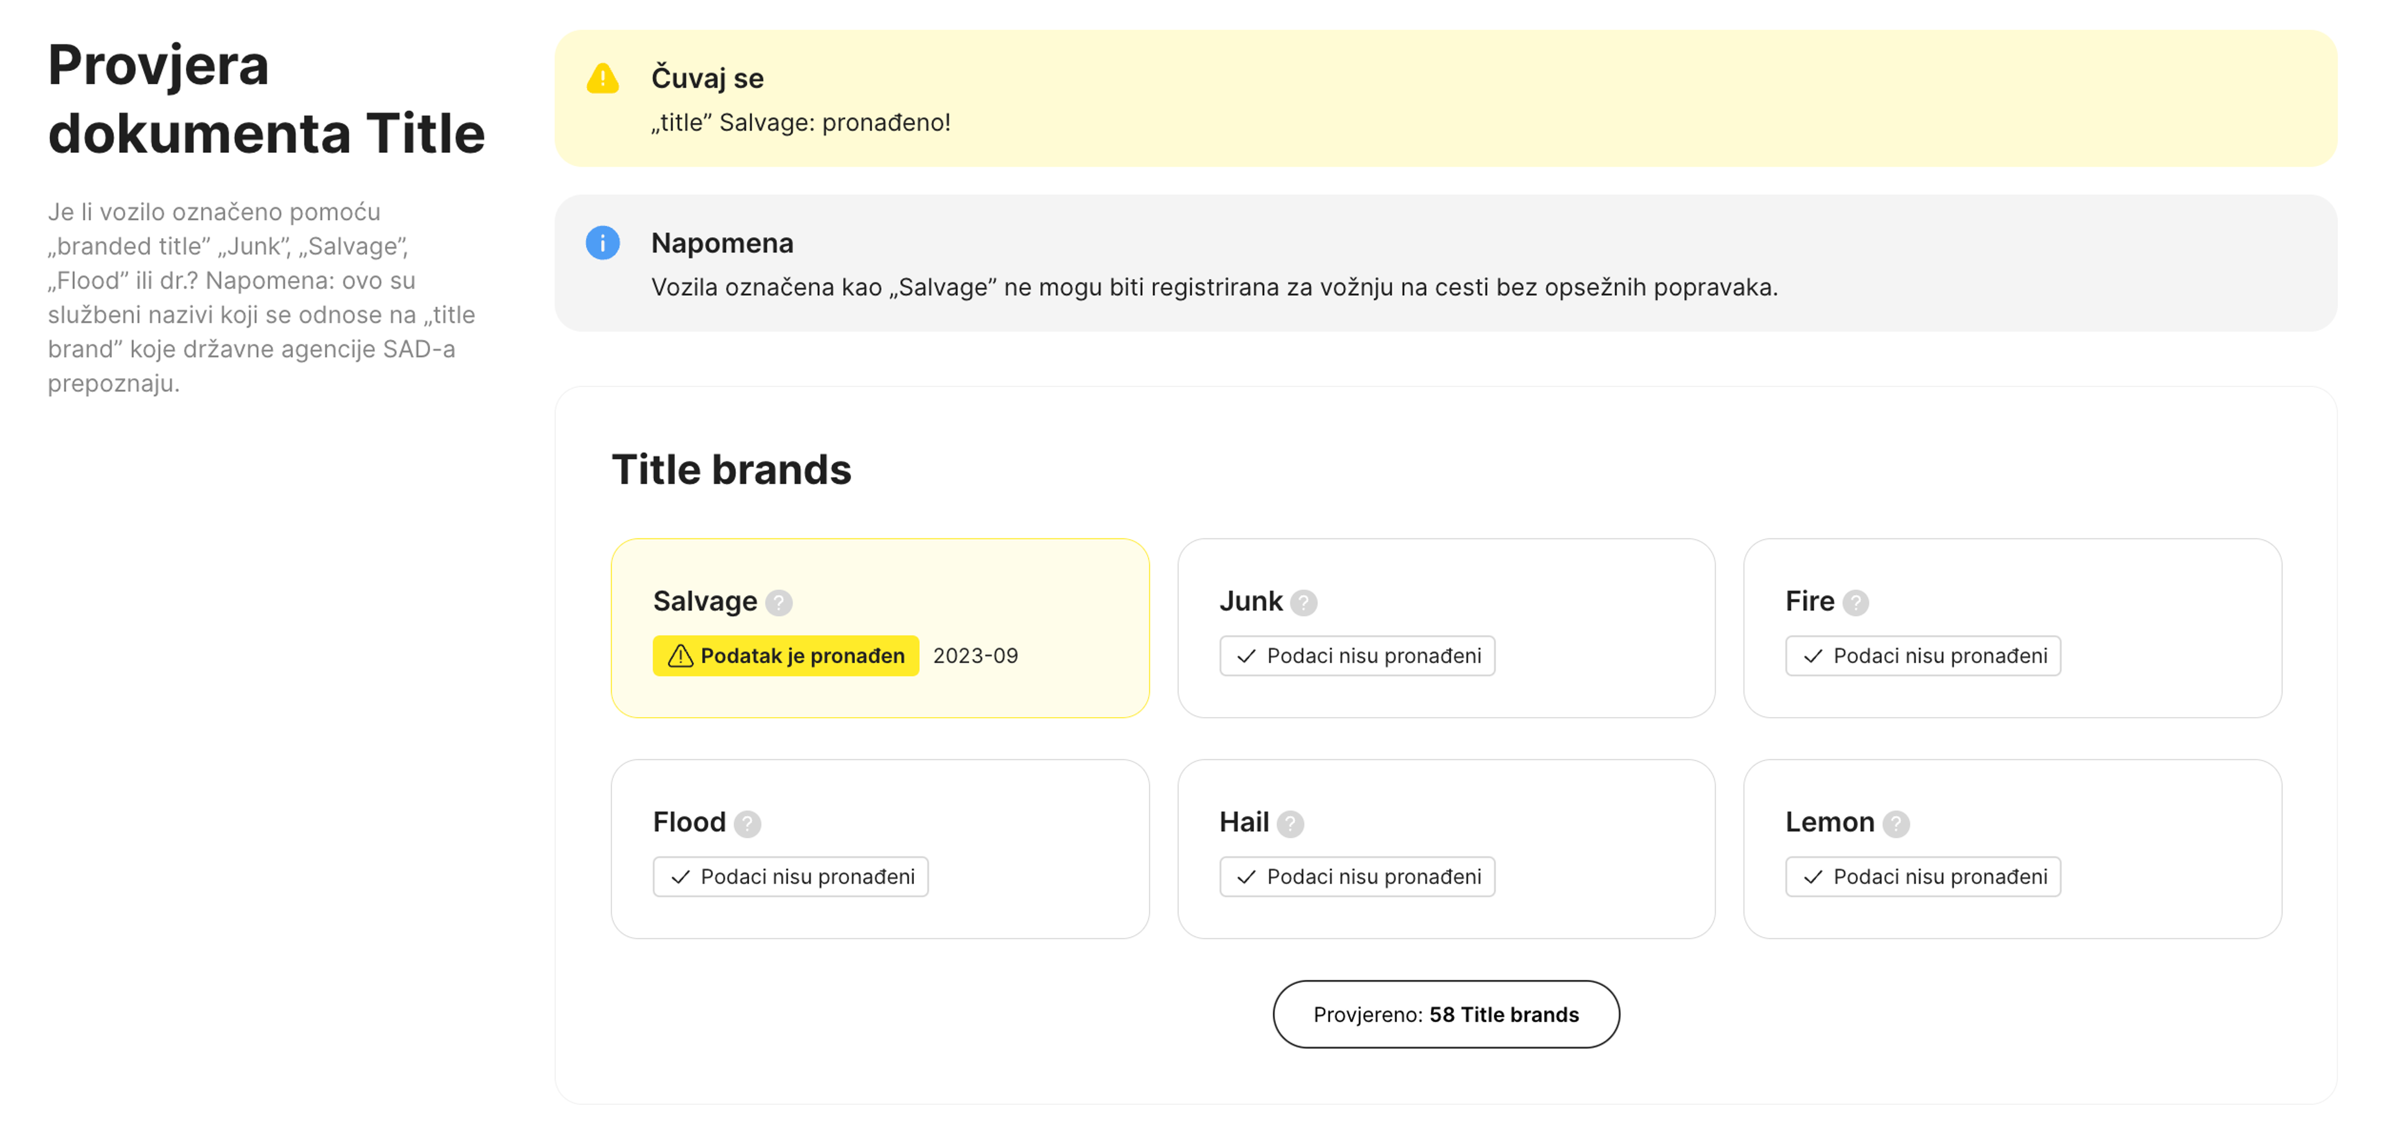This screenshot has height=1133, width=2389.
Task: Click the Provjera dokumenta Title heading
Action: click(x=266, y=99)
